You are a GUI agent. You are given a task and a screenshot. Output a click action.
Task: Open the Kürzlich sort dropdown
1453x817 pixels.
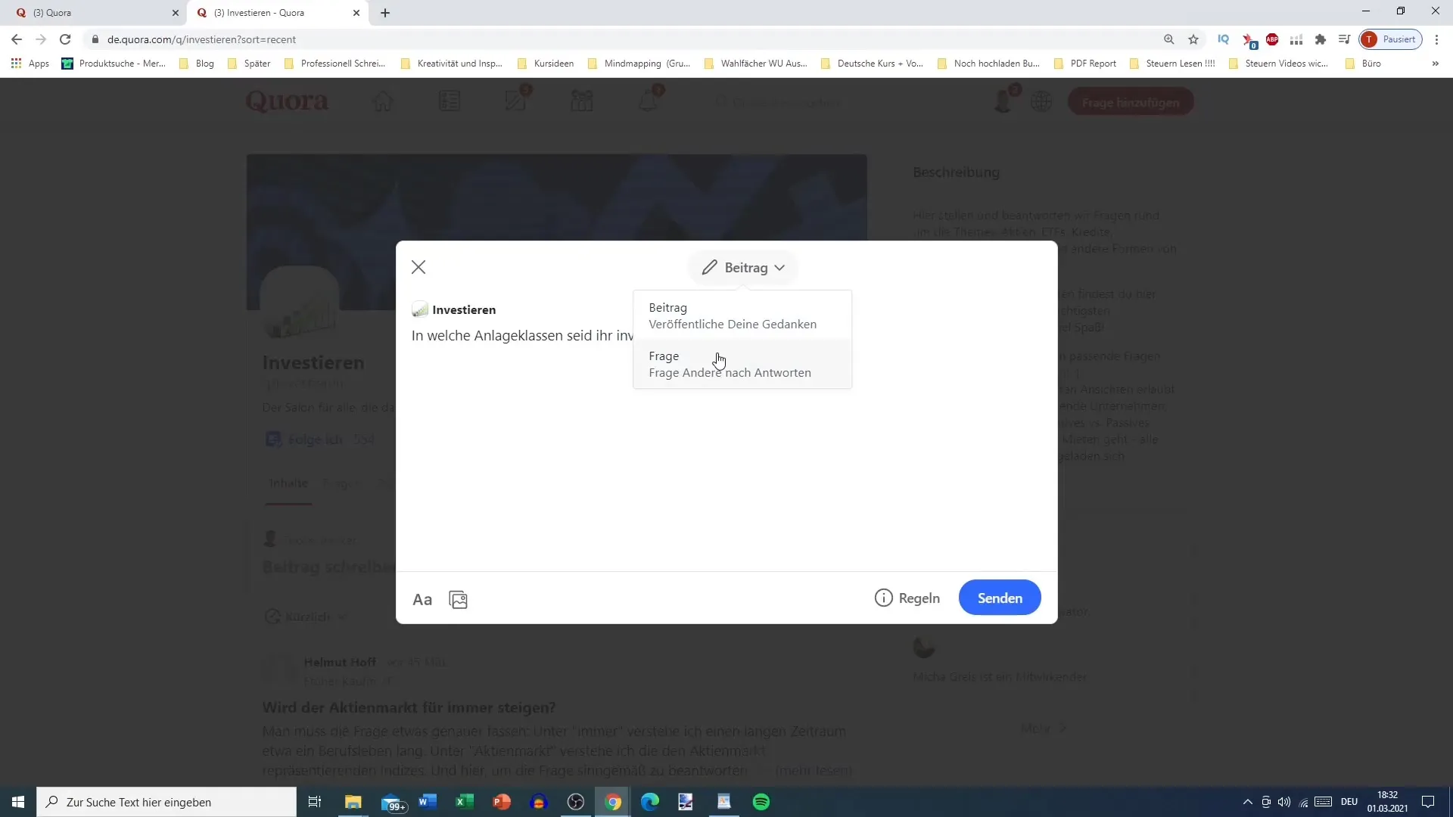306,617
